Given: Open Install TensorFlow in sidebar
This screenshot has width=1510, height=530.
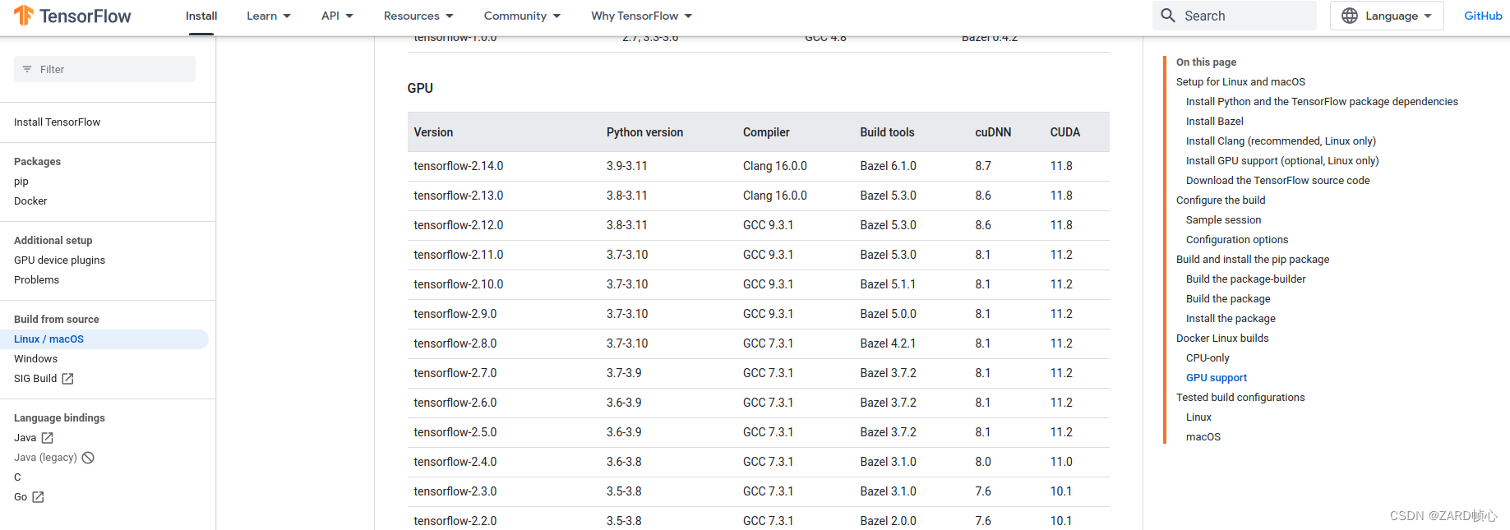Looking at the screenshot, I should point(58,122).
